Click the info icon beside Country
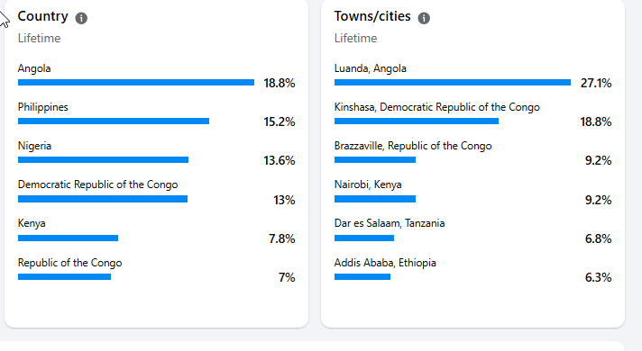Viewport: 642px width, 351px height. click(x=81, y=18)
